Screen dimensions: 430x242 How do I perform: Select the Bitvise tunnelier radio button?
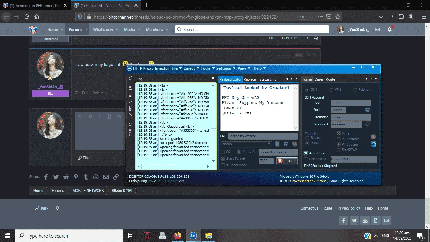pos(307,138)
